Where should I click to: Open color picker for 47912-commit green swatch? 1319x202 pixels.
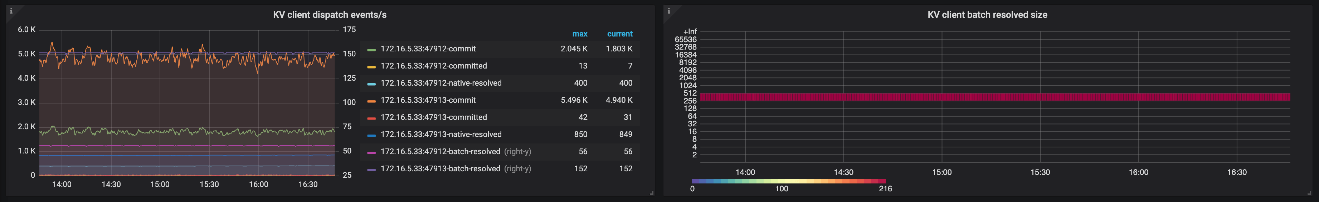point(371,50)
